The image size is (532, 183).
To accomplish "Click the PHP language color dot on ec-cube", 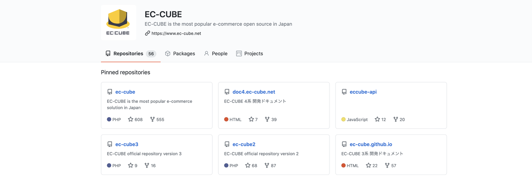I will [109, 119].
